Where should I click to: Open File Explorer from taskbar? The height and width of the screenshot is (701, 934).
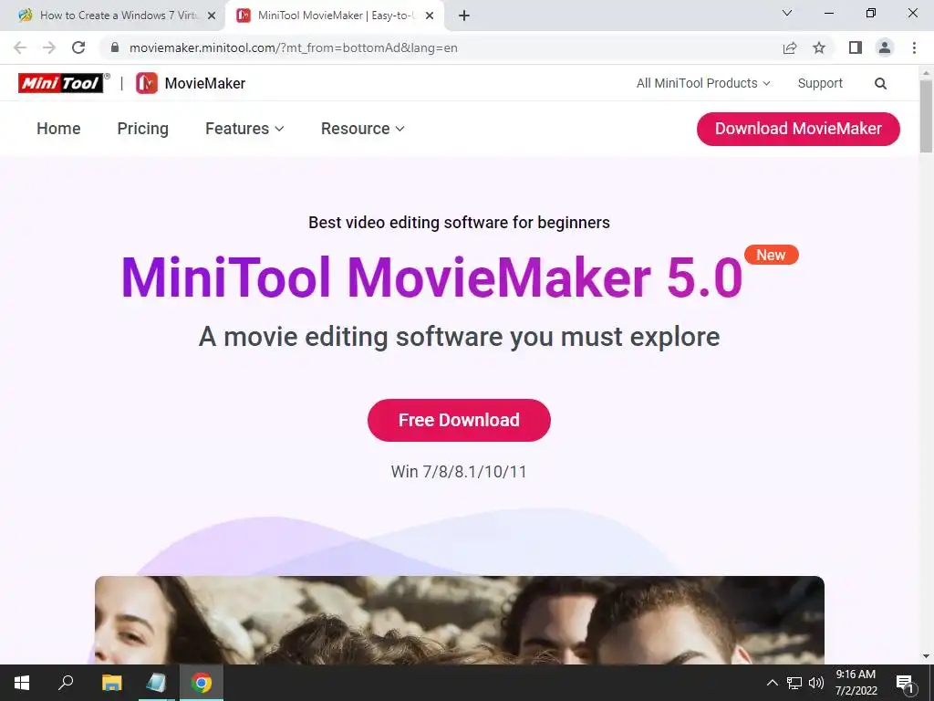(111, 683)
